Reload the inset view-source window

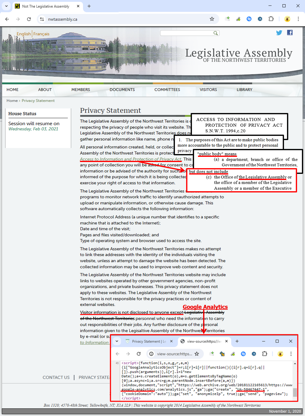(x=139, y=354)
